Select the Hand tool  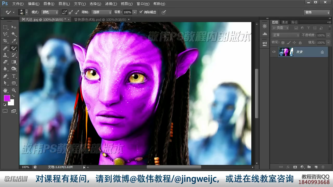5,90
